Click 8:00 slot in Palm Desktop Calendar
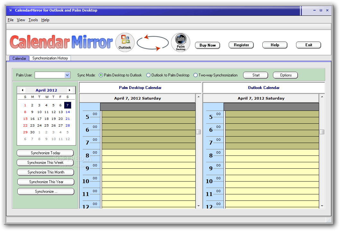340x231 pixels. point(149,152)
